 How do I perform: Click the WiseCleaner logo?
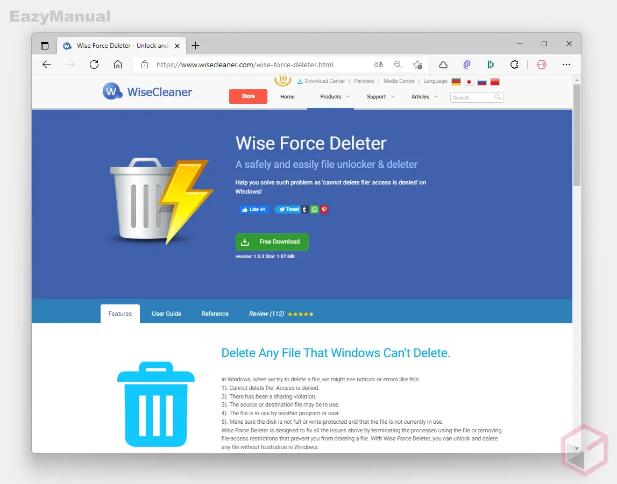click(147, 91)
